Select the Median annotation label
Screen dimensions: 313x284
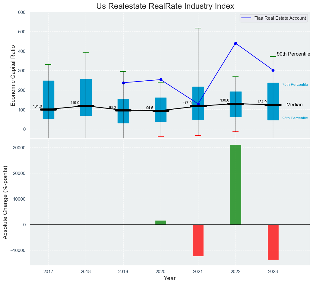[x=294, y=105]
